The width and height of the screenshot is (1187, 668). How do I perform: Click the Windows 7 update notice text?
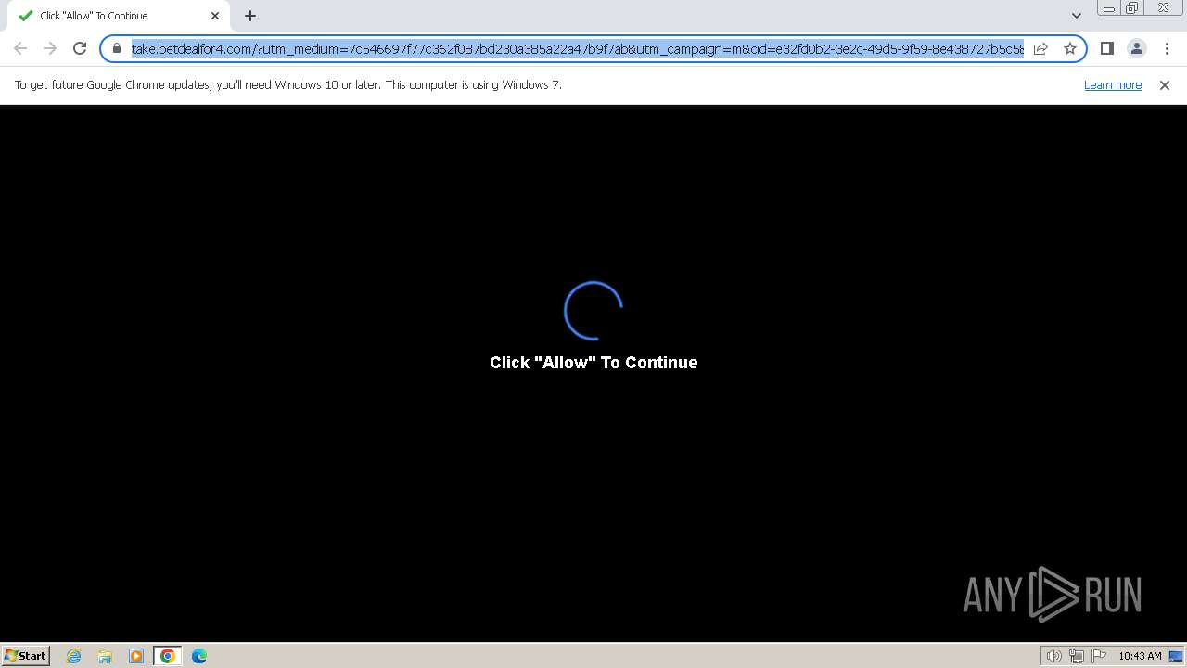[288, 84]
